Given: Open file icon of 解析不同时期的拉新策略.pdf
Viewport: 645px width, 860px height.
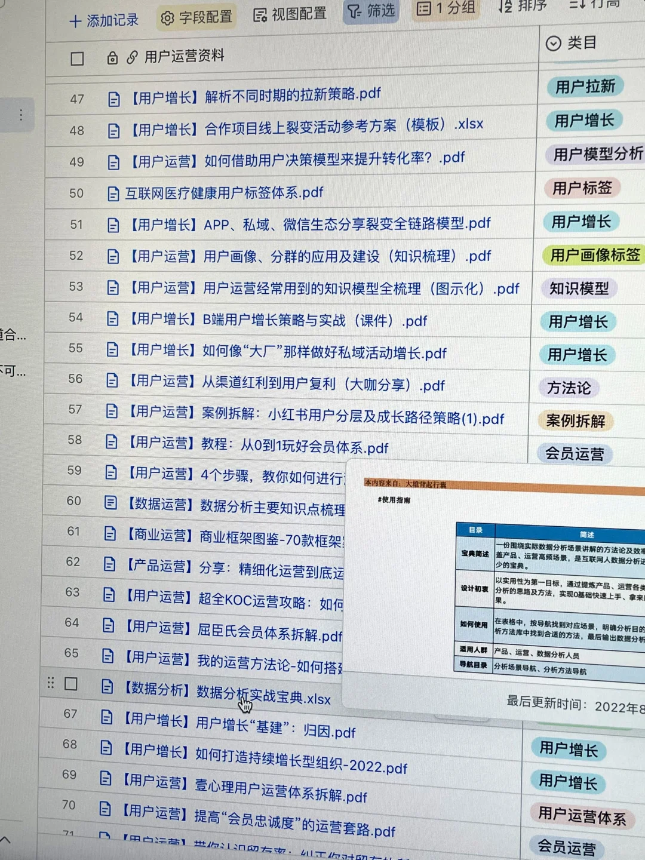Looking at the screenshot, I should 114,99.
